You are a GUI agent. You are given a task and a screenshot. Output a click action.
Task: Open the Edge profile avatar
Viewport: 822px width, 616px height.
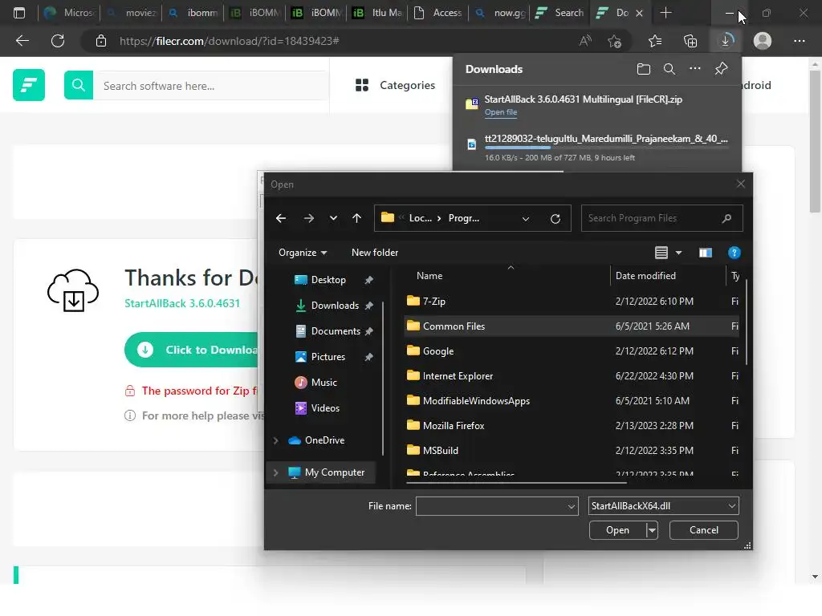[763, 41]
